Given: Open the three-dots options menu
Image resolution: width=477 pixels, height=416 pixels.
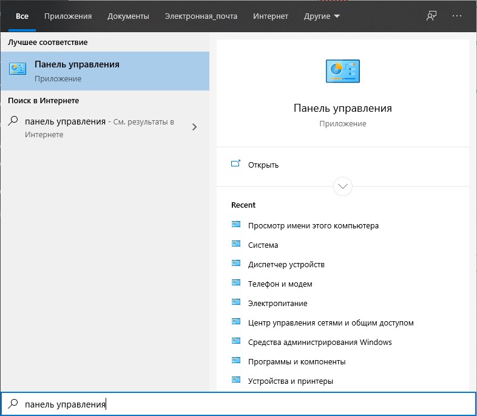Looking at the screenshot, I should click(457, 16).
